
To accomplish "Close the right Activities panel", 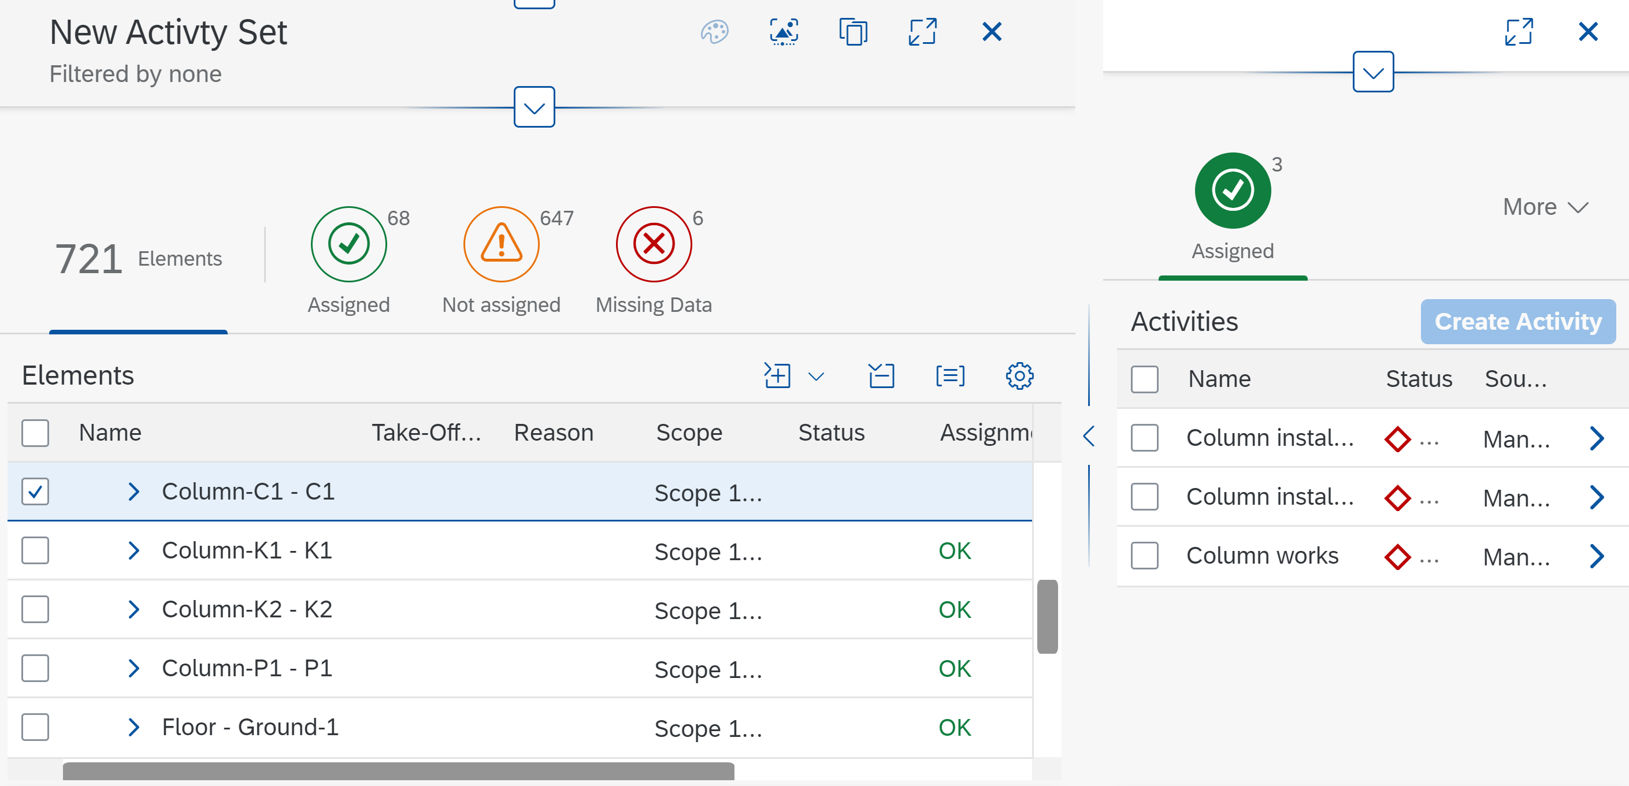I will tap(1588, 32).
